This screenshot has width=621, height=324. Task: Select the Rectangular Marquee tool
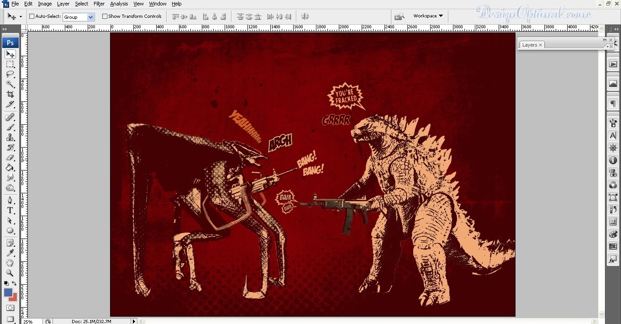[10, 64]
